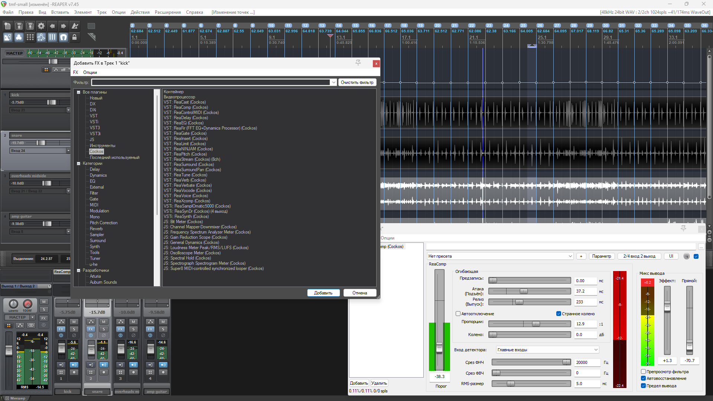Enable the Автоотключение checkbox
713x401 pixels.
click(458, 314)
